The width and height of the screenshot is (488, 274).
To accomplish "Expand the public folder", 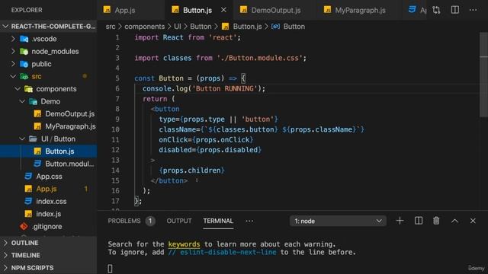I will click(x=13, y=64).
